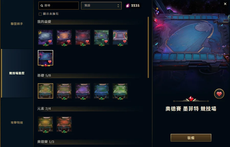Click the 裝備 equip button

tap(191, 138)
